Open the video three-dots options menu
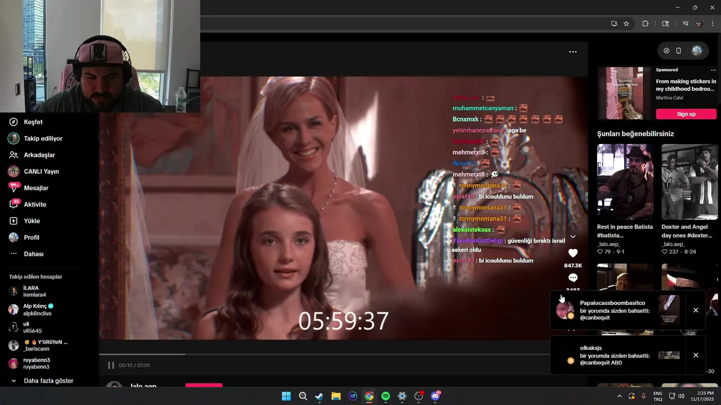This screenshot has height=405, width=721. (x=573, y=52)
